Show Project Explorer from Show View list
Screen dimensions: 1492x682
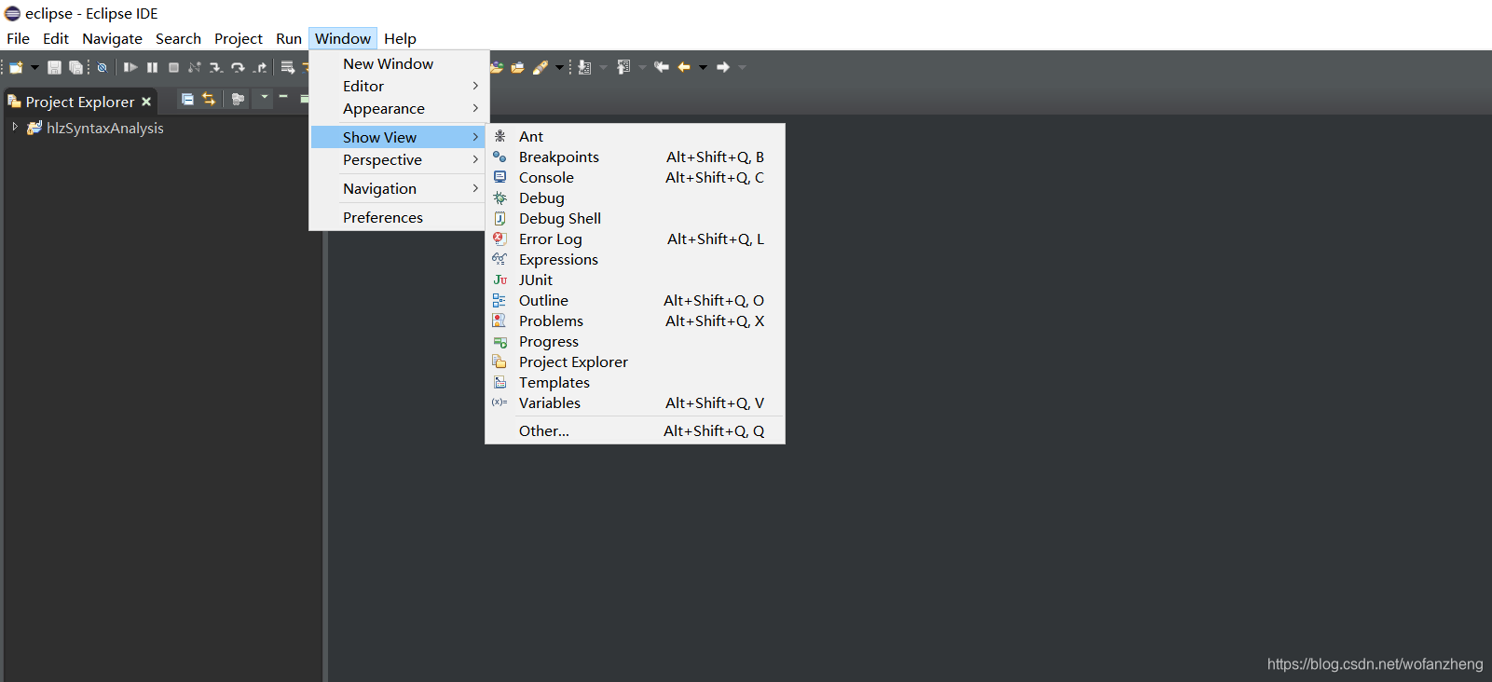635,361
